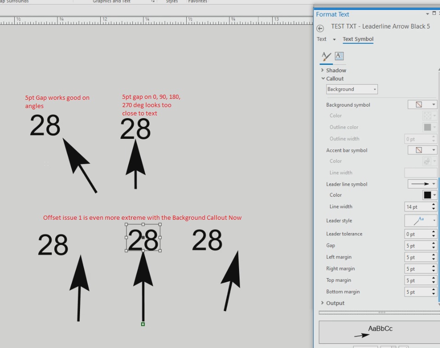Open the Background callout type dropdown

click(351, 89)
